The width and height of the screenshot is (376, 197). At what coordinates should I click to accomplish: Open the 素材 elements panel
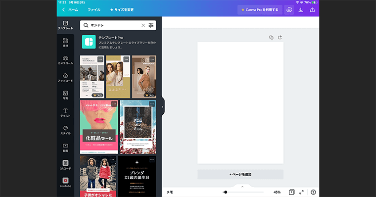click(x=65, y=43)
